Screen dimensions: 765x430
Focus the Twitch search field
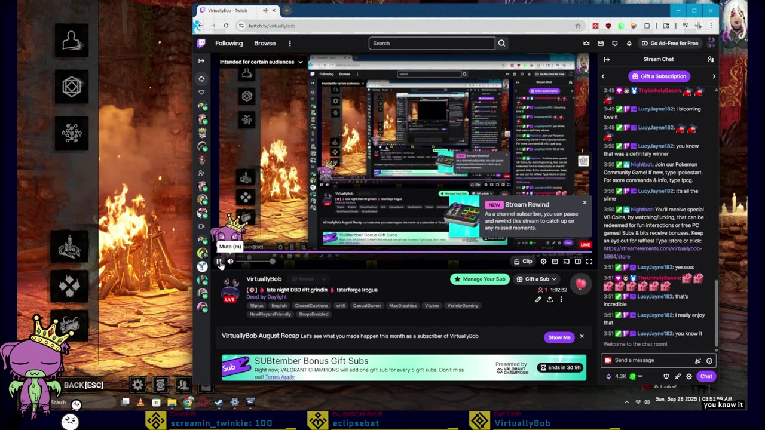(x=432, y=43)
